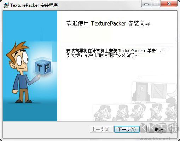This screenshot has width=180, height=141.
Task: Click the installation description paragraph
Action: pyautogui.click(x=116, y=53)
